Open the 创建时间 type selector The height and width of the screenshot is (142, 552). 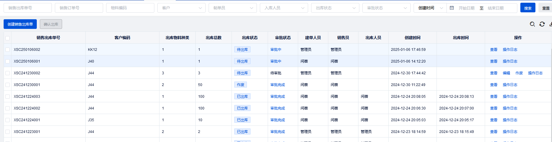pos(430,8)
